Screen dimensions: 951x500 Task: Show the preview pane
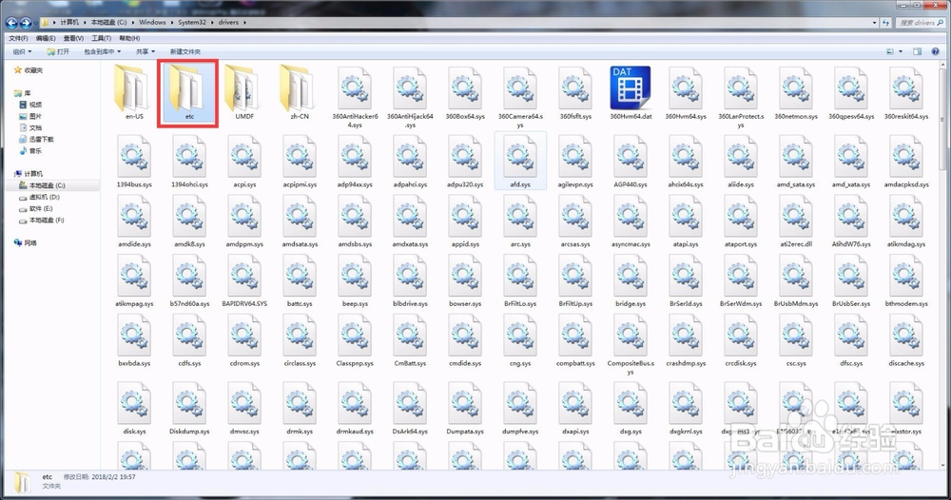pos(917,51)
